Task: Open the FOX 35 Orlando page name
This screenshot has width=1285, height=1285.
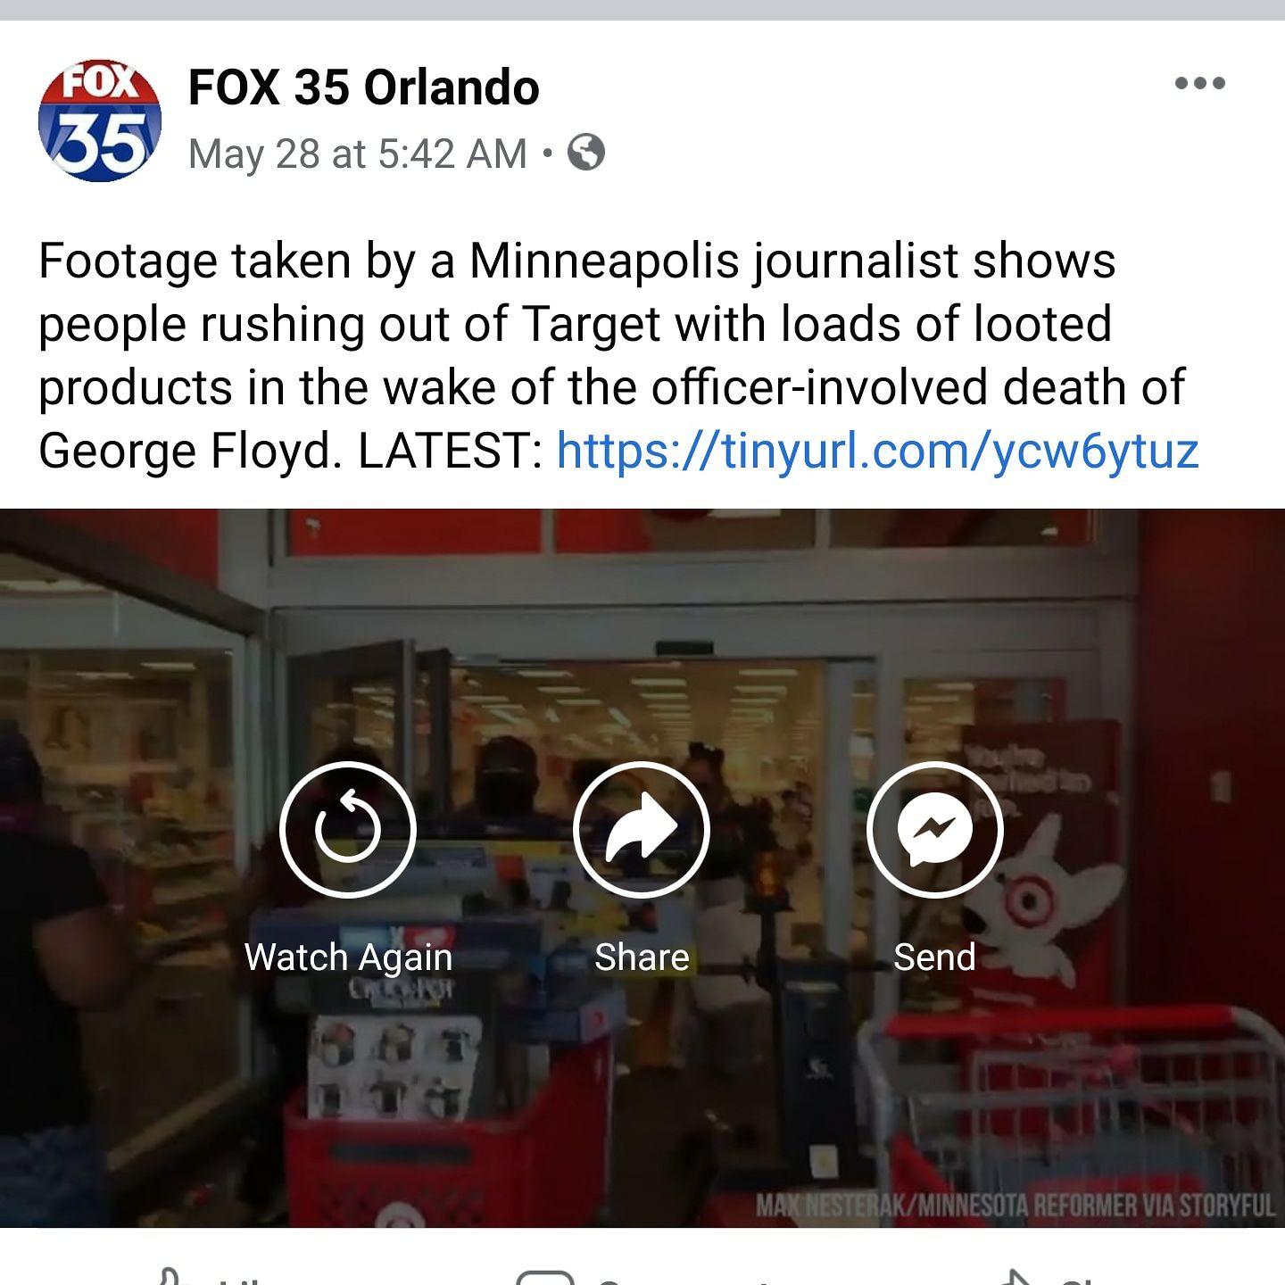Action: point(363,87)
